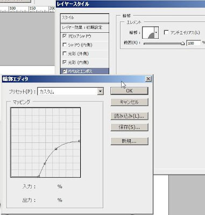Image resolution: width=205 pixels, height=215 pixels.
Task: Select the ベベルとエンボス style item
Action: point(84,71)
